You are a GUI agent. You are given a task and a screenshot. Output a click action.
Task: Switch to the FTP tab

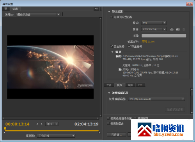(x=140, y=85)
